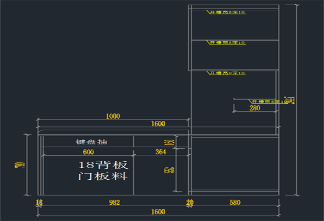Click the 580 dimension text
The height and width of the screenshot is (221, 324).
[x=235, y=202]
